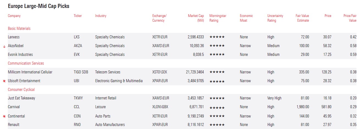Screen dimensions: 359x129
Task: Click the star rating in Millicom row
Action: coord(217,72)
